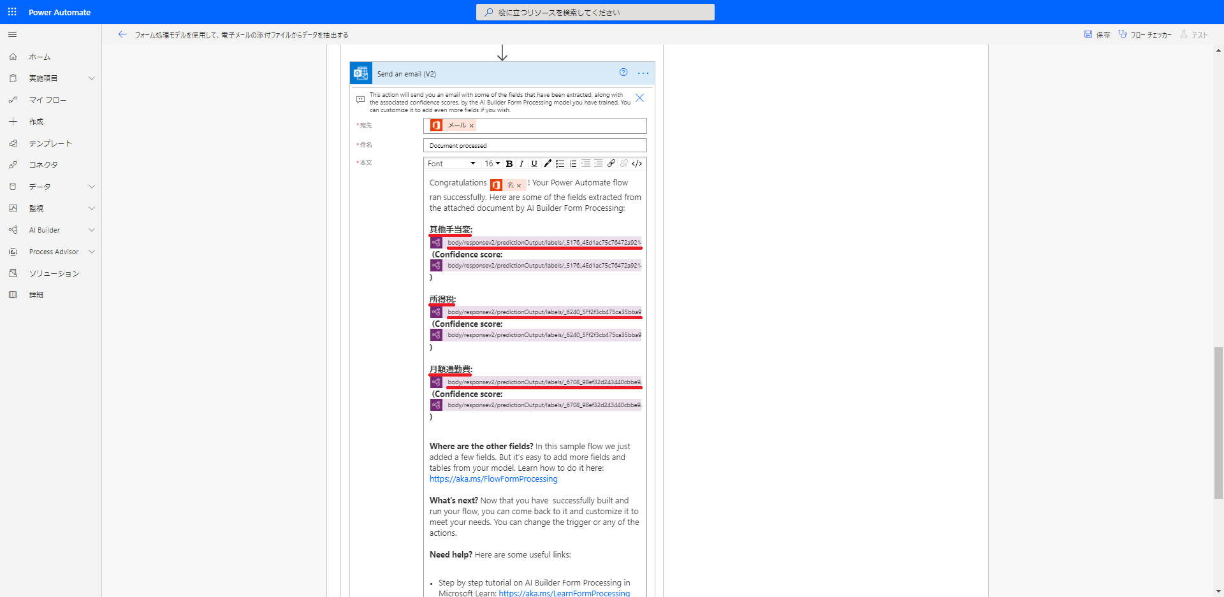Click the Office icon on the 名 token
Viewport: 1224px width, 597px height.
coord(496,185)
